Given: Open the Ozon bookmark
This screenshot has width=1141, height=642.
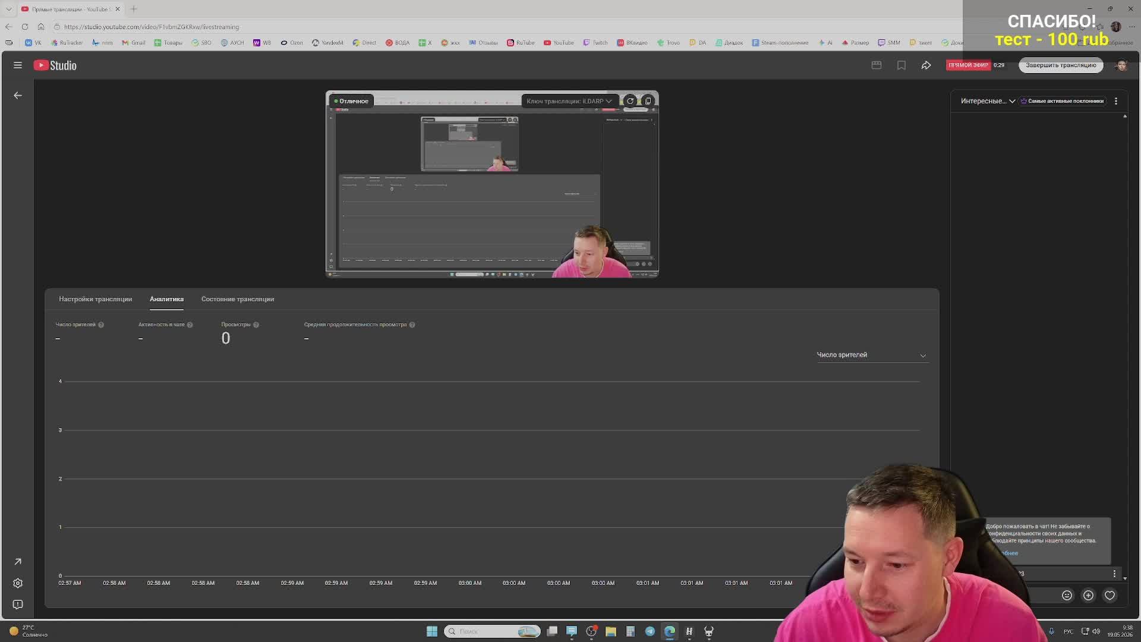Looking at the screenshot, I should 292,43.
